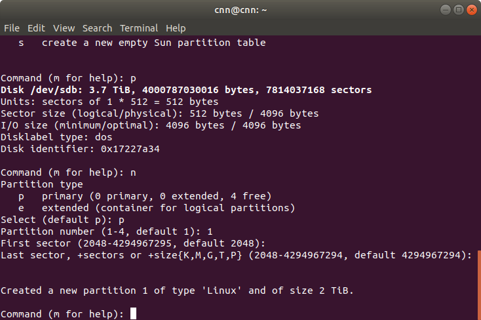Close the terminal window

click(x=471, y=10)
